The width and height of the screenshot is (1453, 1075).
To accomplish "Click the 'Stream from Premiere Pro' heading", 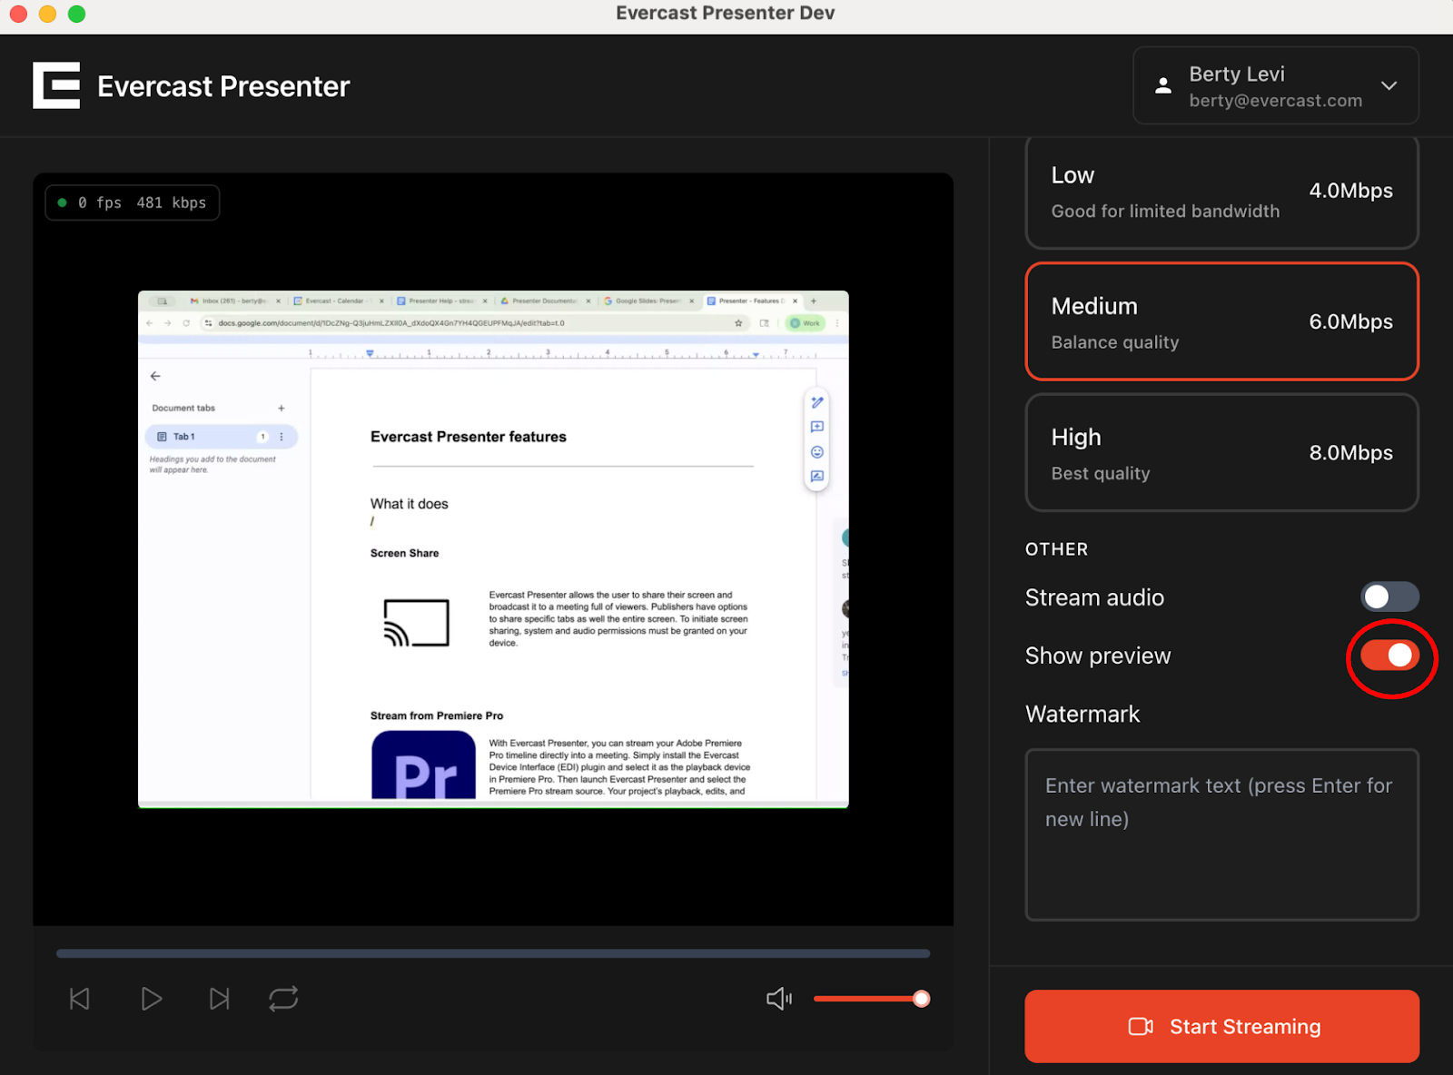I will pyautogui.click(x=437, y=715).
